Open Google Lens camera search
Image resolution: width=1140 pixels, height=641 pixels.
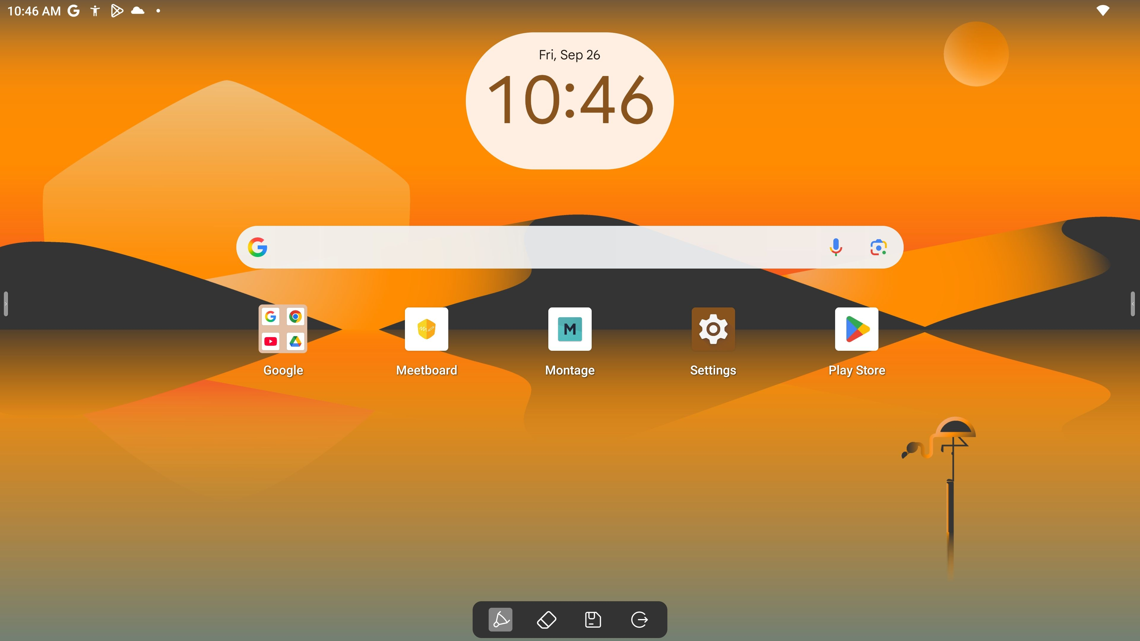[x=878, y=247]
